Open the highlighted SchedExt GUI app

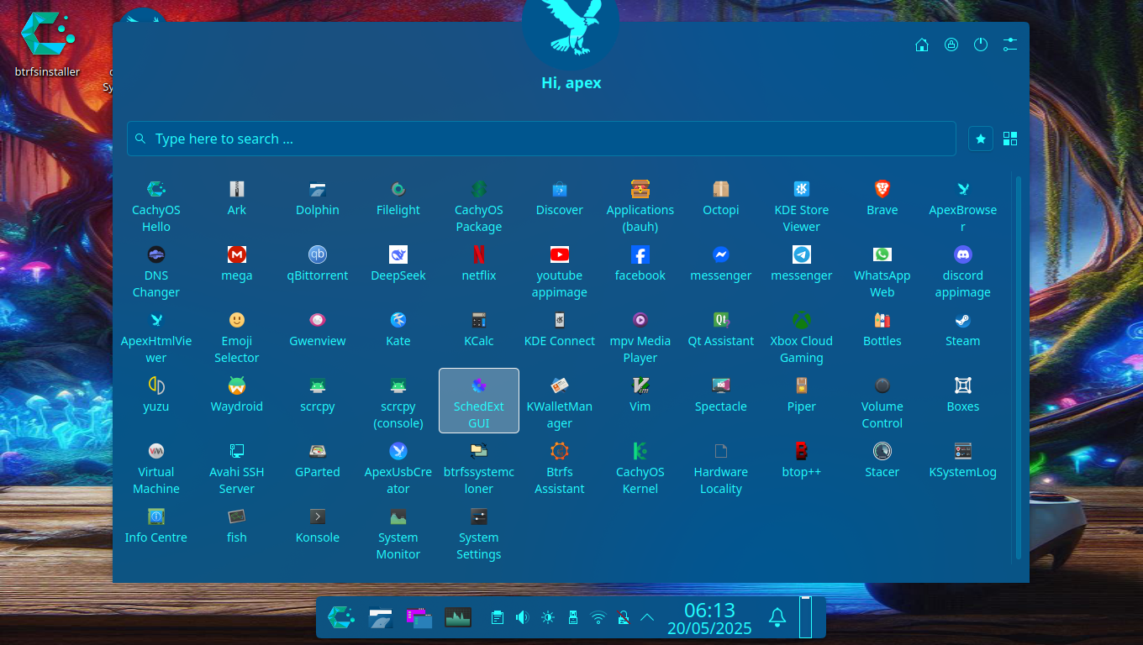click(479, 401)
